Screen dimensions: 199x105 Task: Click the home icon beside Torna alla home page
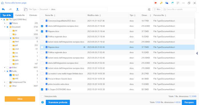coord(2,3)
